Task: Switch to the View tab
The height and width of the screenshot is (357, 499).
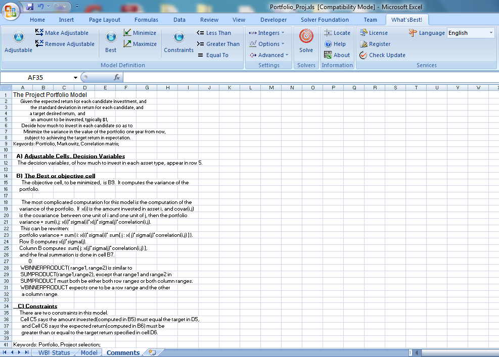Action: (239, 20)
